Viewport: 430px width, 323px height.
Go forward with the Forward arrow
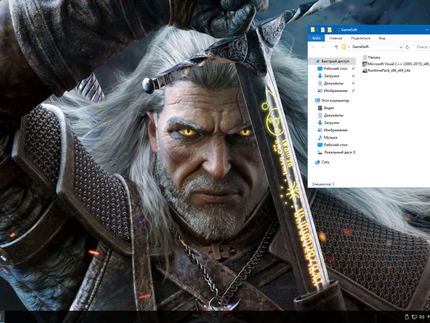coord(322,47)
